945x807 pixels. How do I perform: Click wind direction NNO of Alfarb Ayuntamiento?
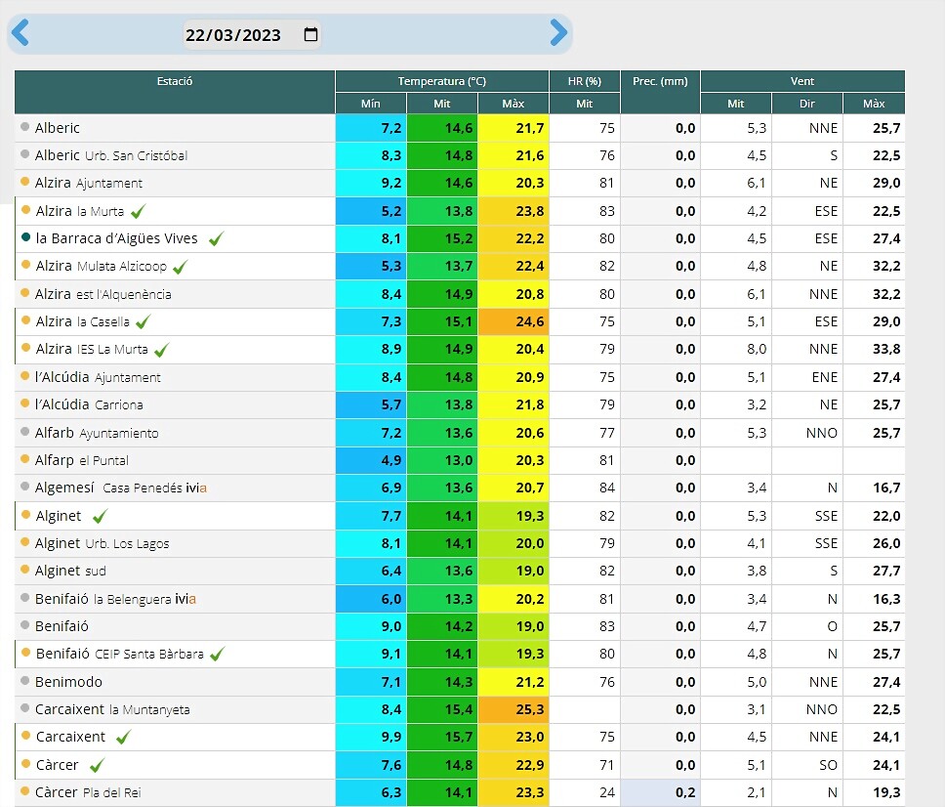(807, 433)
